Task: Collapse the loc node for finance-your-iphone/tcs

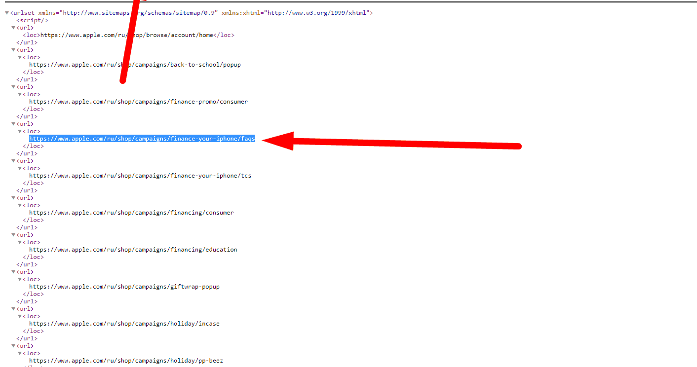Action: [20, 168]
